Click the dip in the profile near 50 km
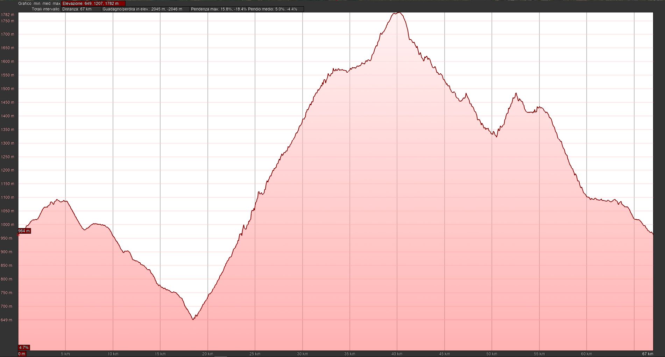The height and width of the screenshot is (357, 665). (x=496, y=136)
